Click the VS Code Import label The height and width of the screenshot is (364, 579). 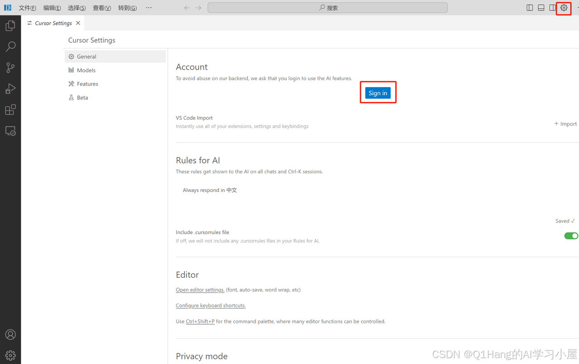(x=194, y=118)
